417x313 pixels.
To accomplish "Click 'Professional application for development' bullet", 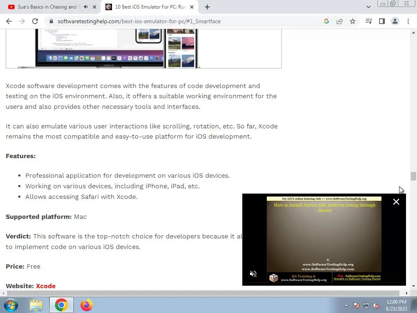I will [x=127, y=176].
